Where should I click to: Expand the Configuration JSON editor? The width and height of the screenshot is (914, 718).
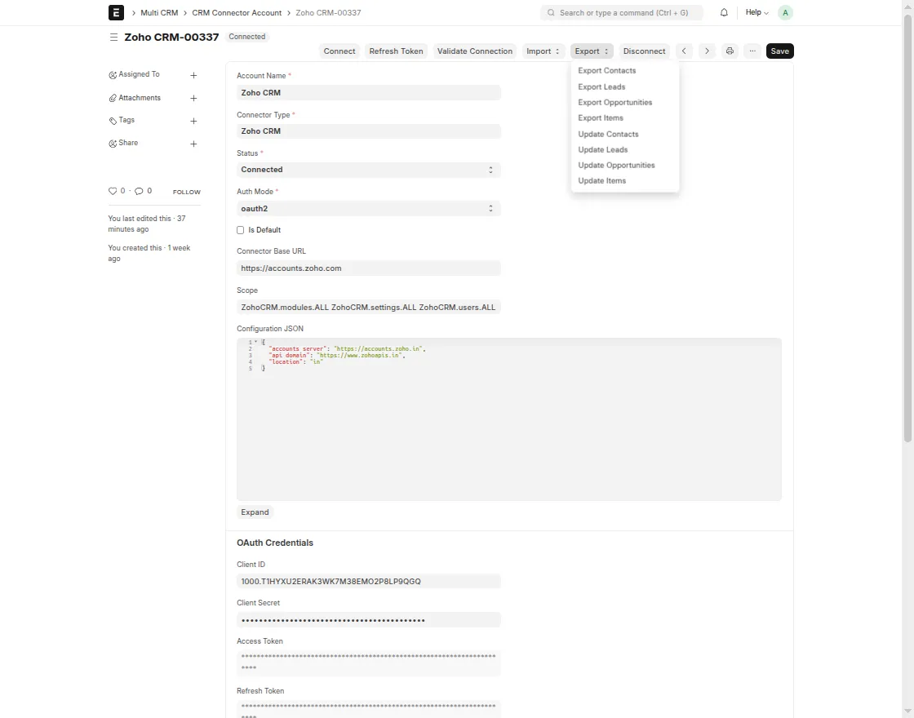click(255, 512)
